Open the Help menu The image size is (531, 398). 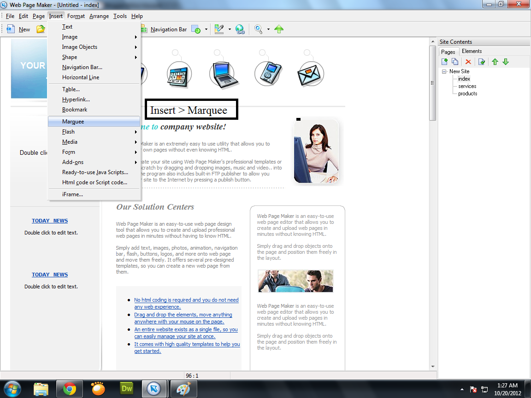[137, 16]
